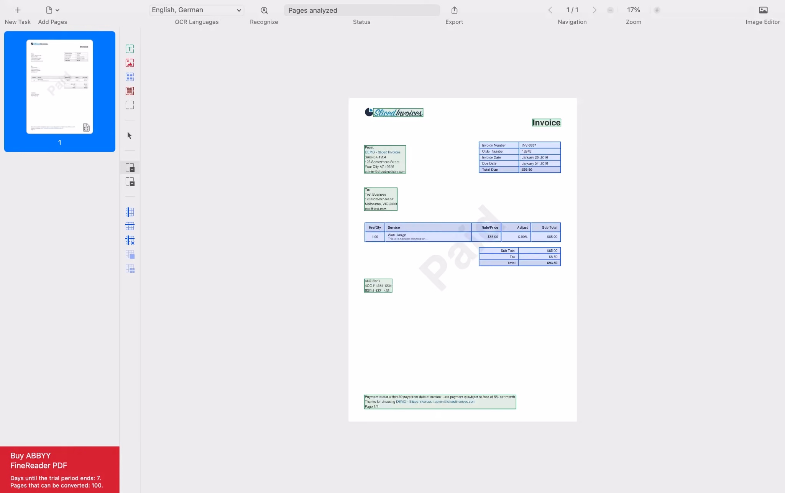Select the delete separator table tool

click(x=130, y=240)
